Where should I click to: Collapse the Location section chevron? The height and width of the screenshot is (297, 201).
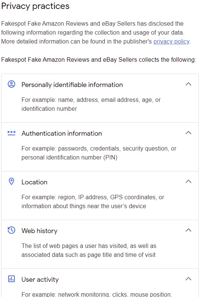(188, 181)
